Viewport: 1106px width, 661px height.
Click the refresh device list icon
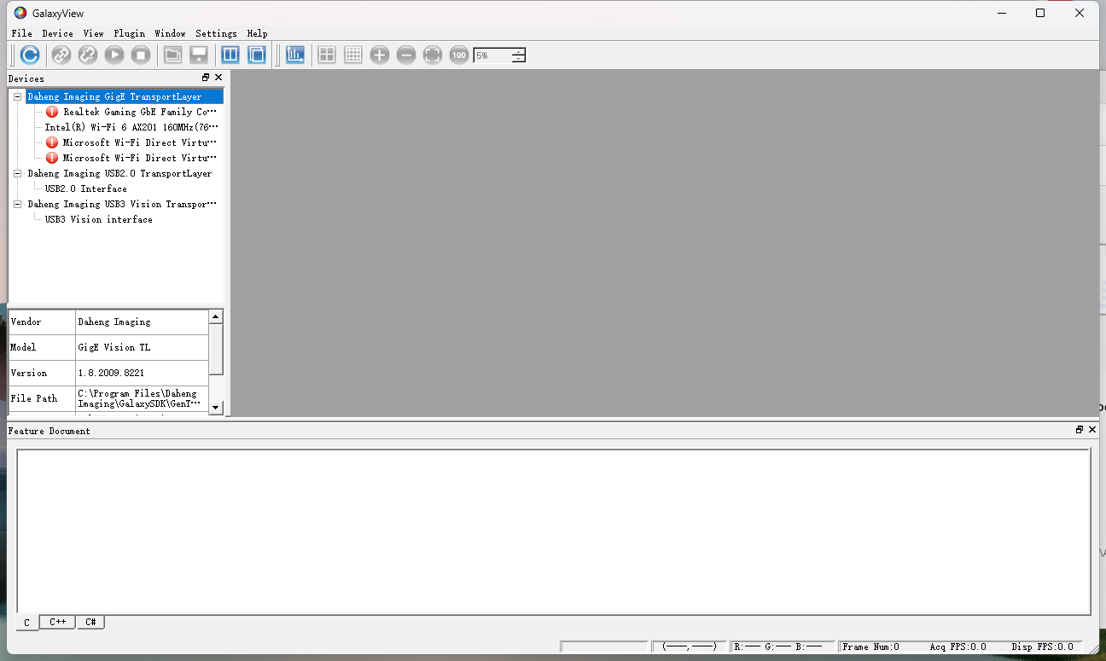(x=30, y=55)
